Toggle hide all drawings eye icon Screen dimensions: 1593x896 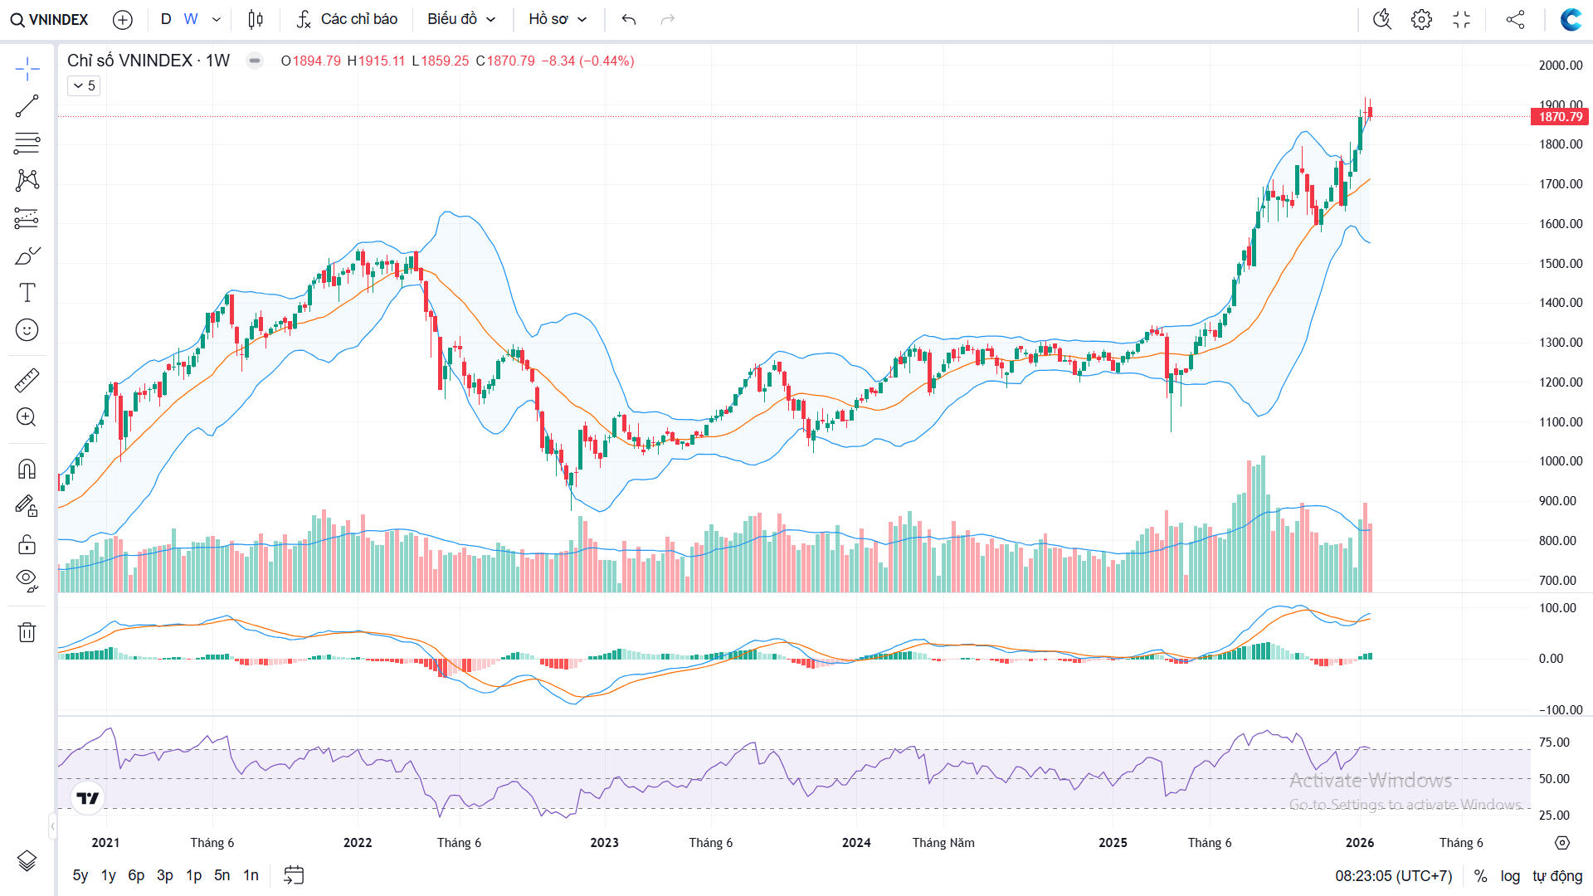click(x=27, y=580)
